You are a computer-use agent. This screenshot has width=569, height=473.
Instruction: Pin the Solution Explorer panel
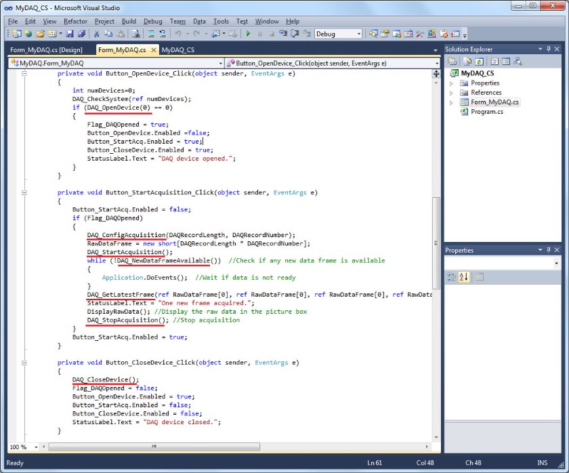coord(549,49)
